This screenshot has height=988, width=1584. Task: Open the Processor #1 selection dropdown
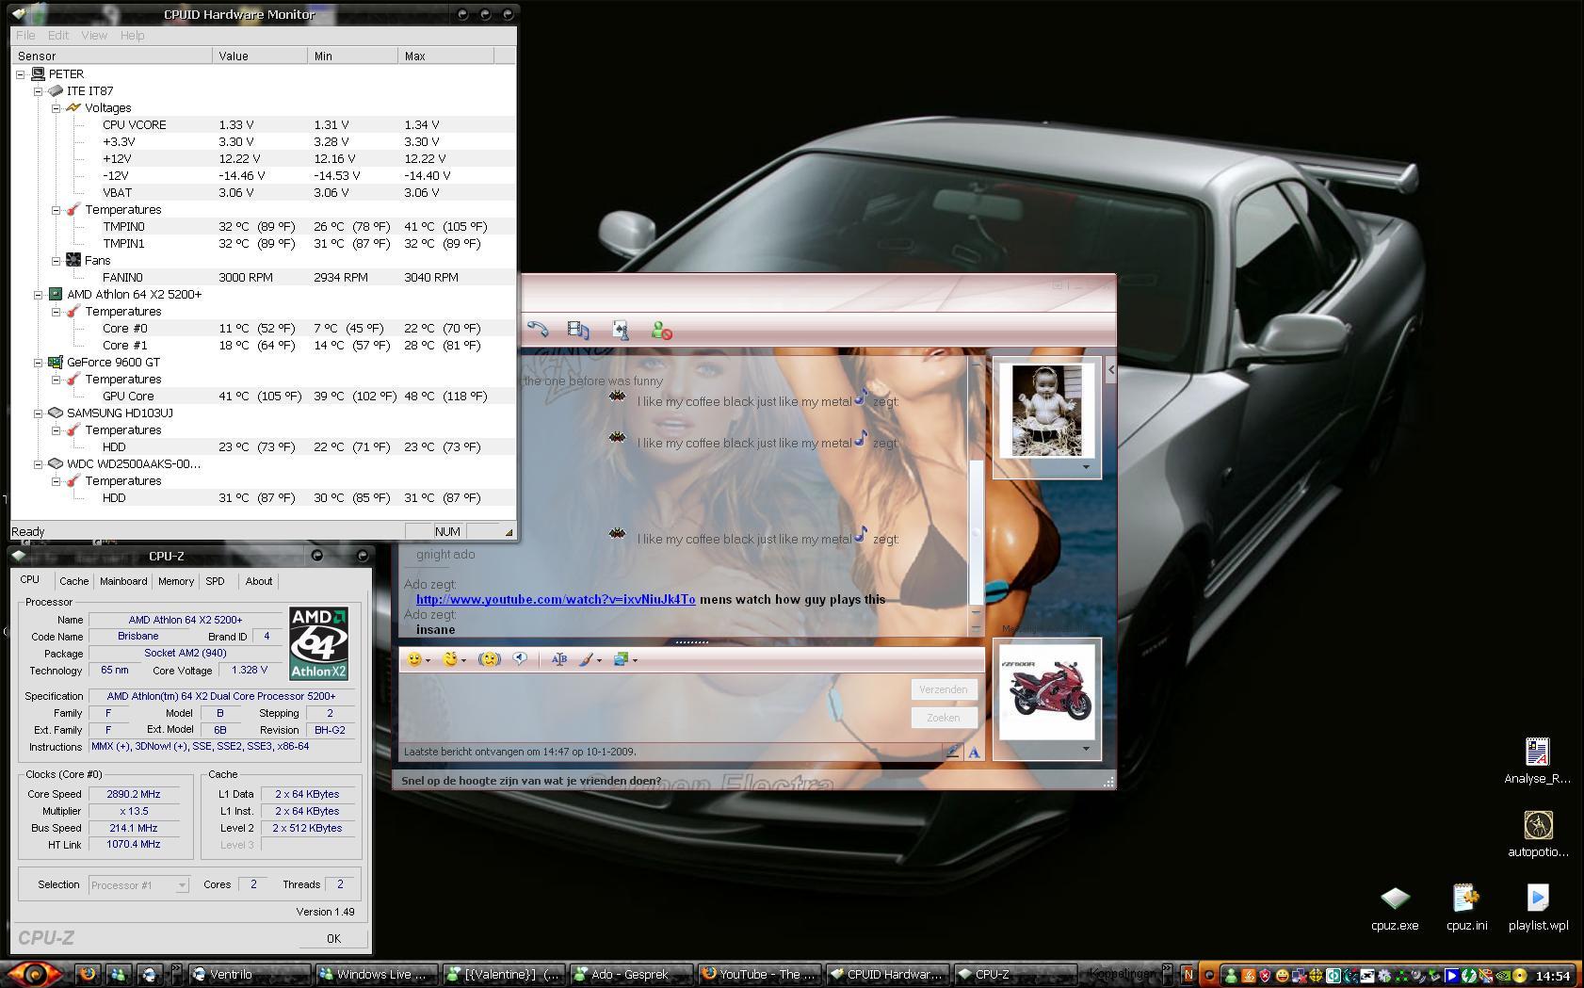[x=139, y=885]
